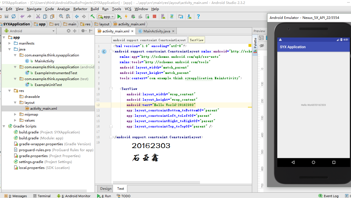351x198 pixels.
Task: Open the Navigate menu
Action: coord(34,9)
